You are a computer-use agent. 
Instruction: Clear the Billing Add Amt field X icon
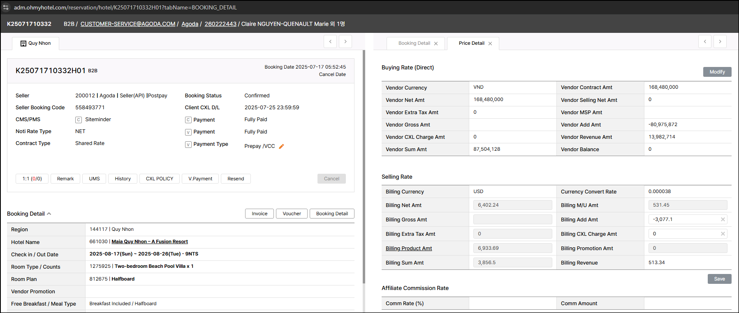tap(723, 219)
